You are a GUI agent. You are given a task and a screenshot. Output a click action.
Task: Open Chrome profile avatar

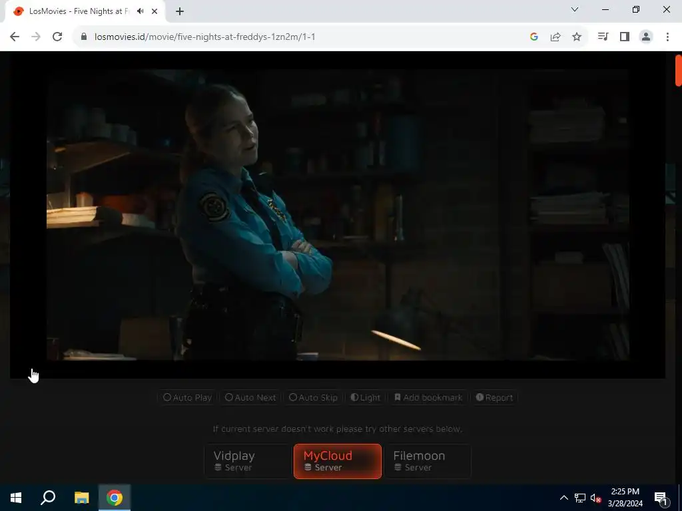(646, 37)
